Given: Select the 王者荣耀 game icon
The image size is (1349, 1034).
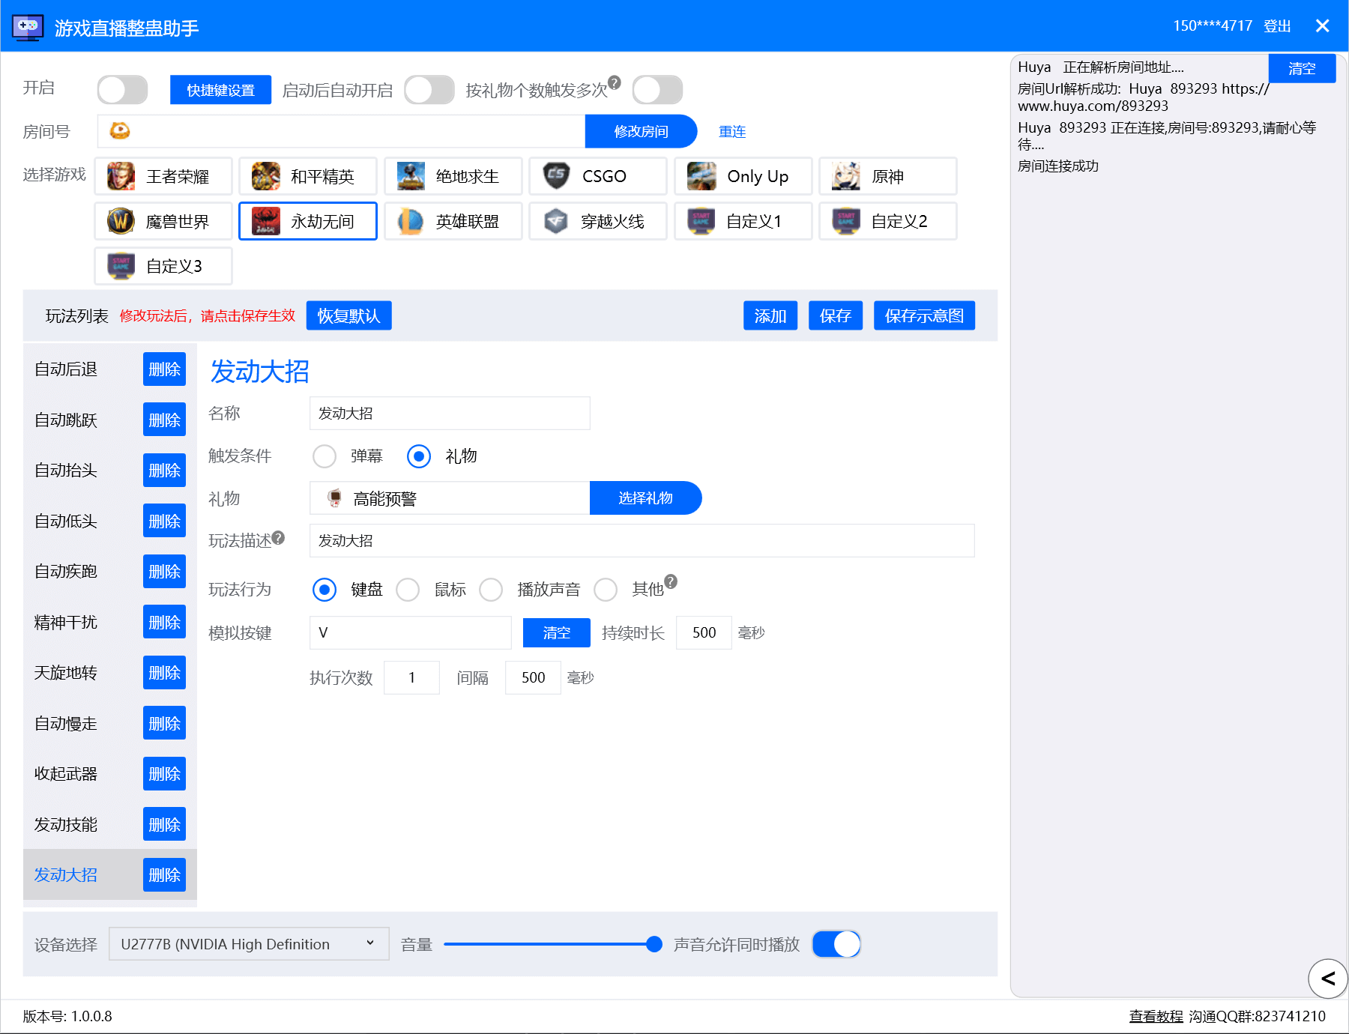Looking at the screenshot, I should click(121, 176).
